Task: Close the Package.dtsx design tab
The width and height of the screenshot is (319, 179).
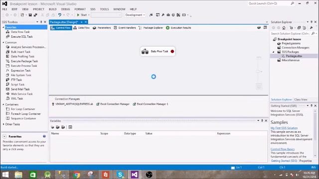Action: coord(86,22)
